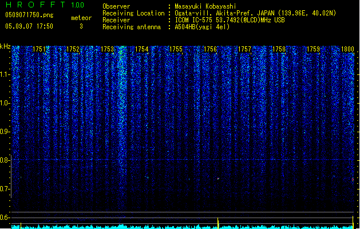This screenshot has height=229, width=360.
Task: Click the Observer field label
Action: [116, 6]
